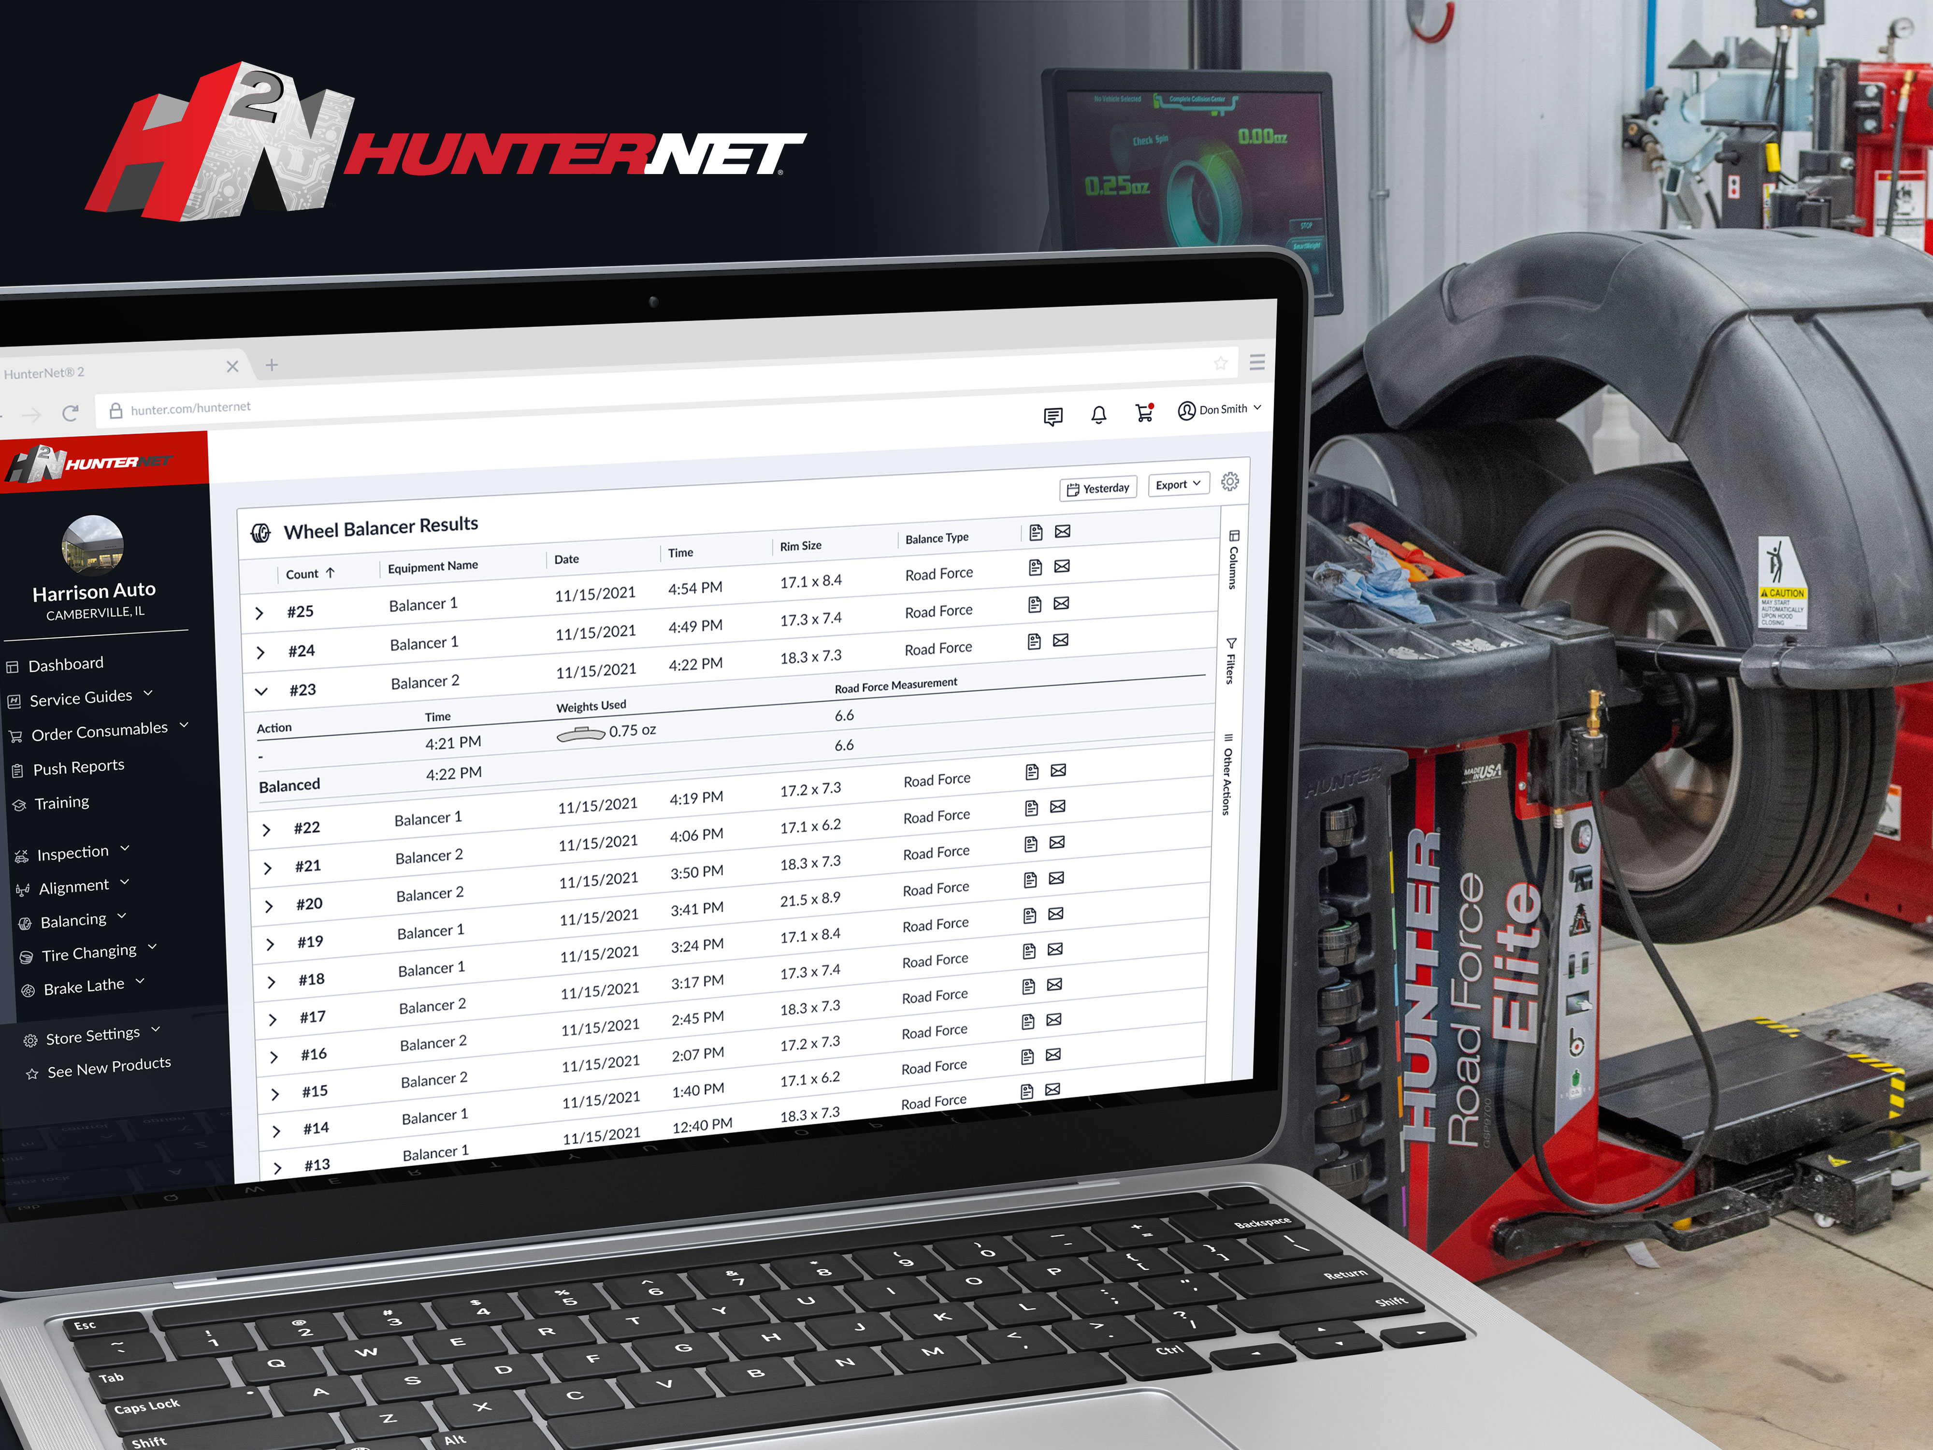Screen dimensions: 1933x1450
Task: Expand Inspection sidebar menu
Action: pyautogui.click(x=72, y=852)
